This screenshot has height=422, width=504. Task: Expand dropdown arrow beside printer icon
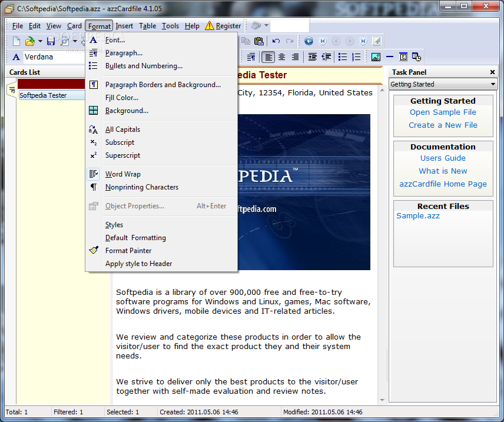pyautogui.click(x=266, y=25)
